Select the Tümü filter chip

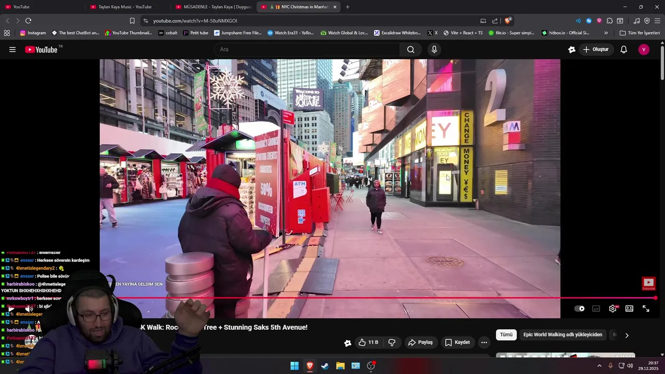[506, 335]
